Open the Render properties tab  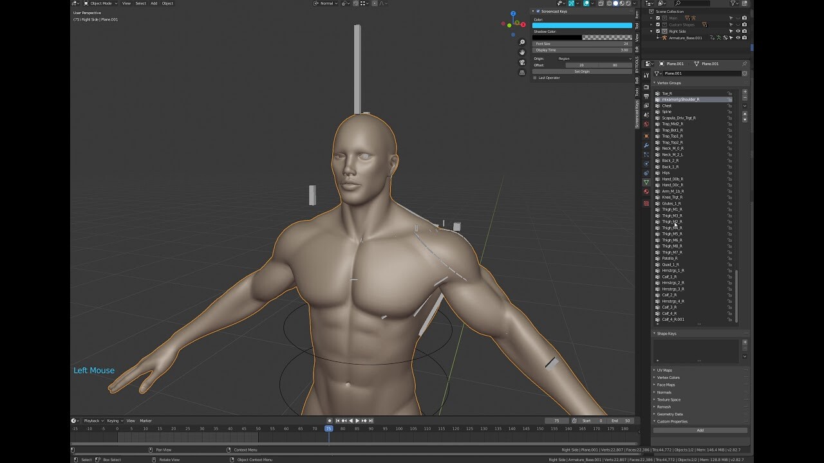pyautogui.click(x=646, y=87)
